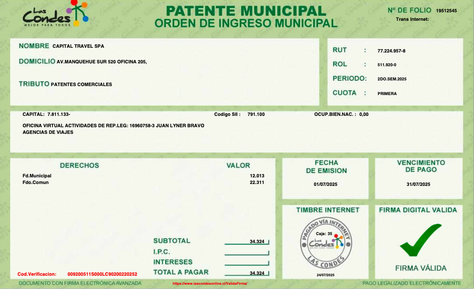Click the periodo value 2DO.SEM.2025

tap(392, 79)
